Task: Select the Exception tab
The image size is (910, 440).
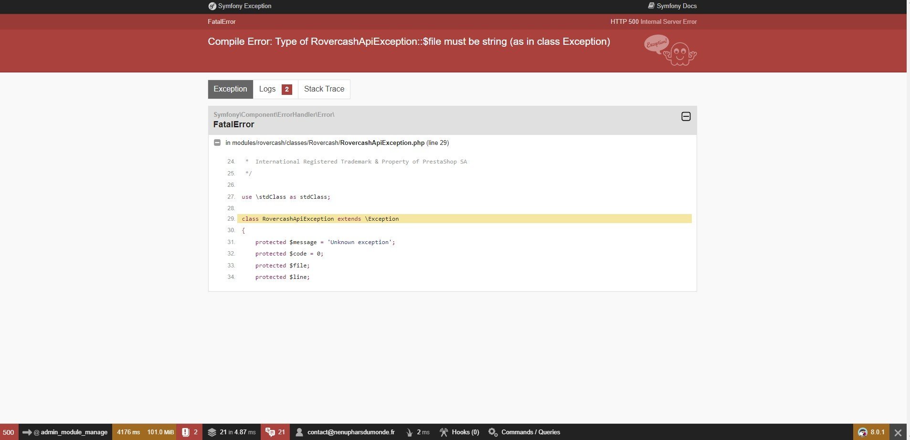Action: [230, 89]
